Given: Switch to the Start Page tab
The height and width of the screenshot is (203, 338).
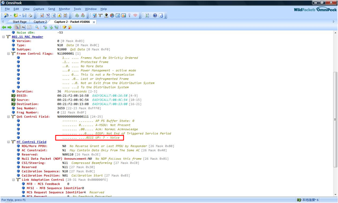Looking at the screenshot, I should tap(19, 22).
